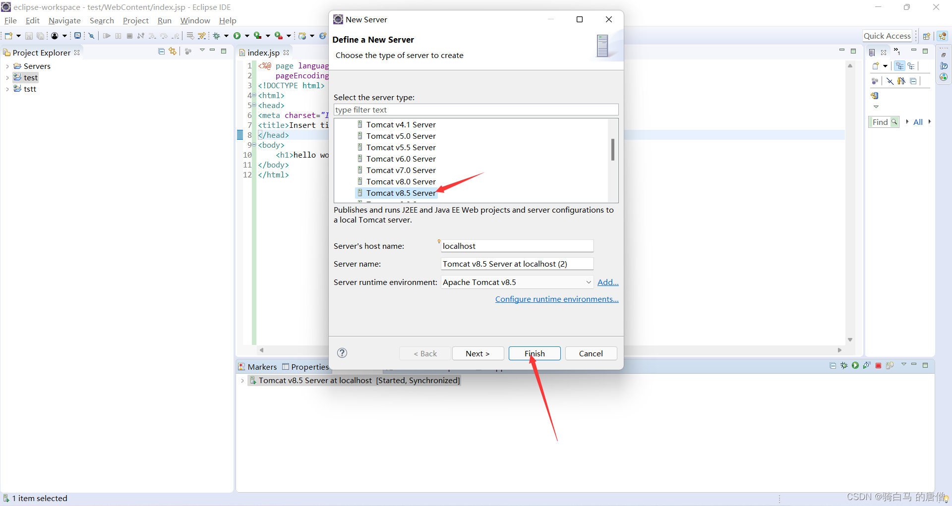Select the Java EE perspective icon
Image resolution: width=952 pixels, height=506 pixels.
click(x=943, y=36)
